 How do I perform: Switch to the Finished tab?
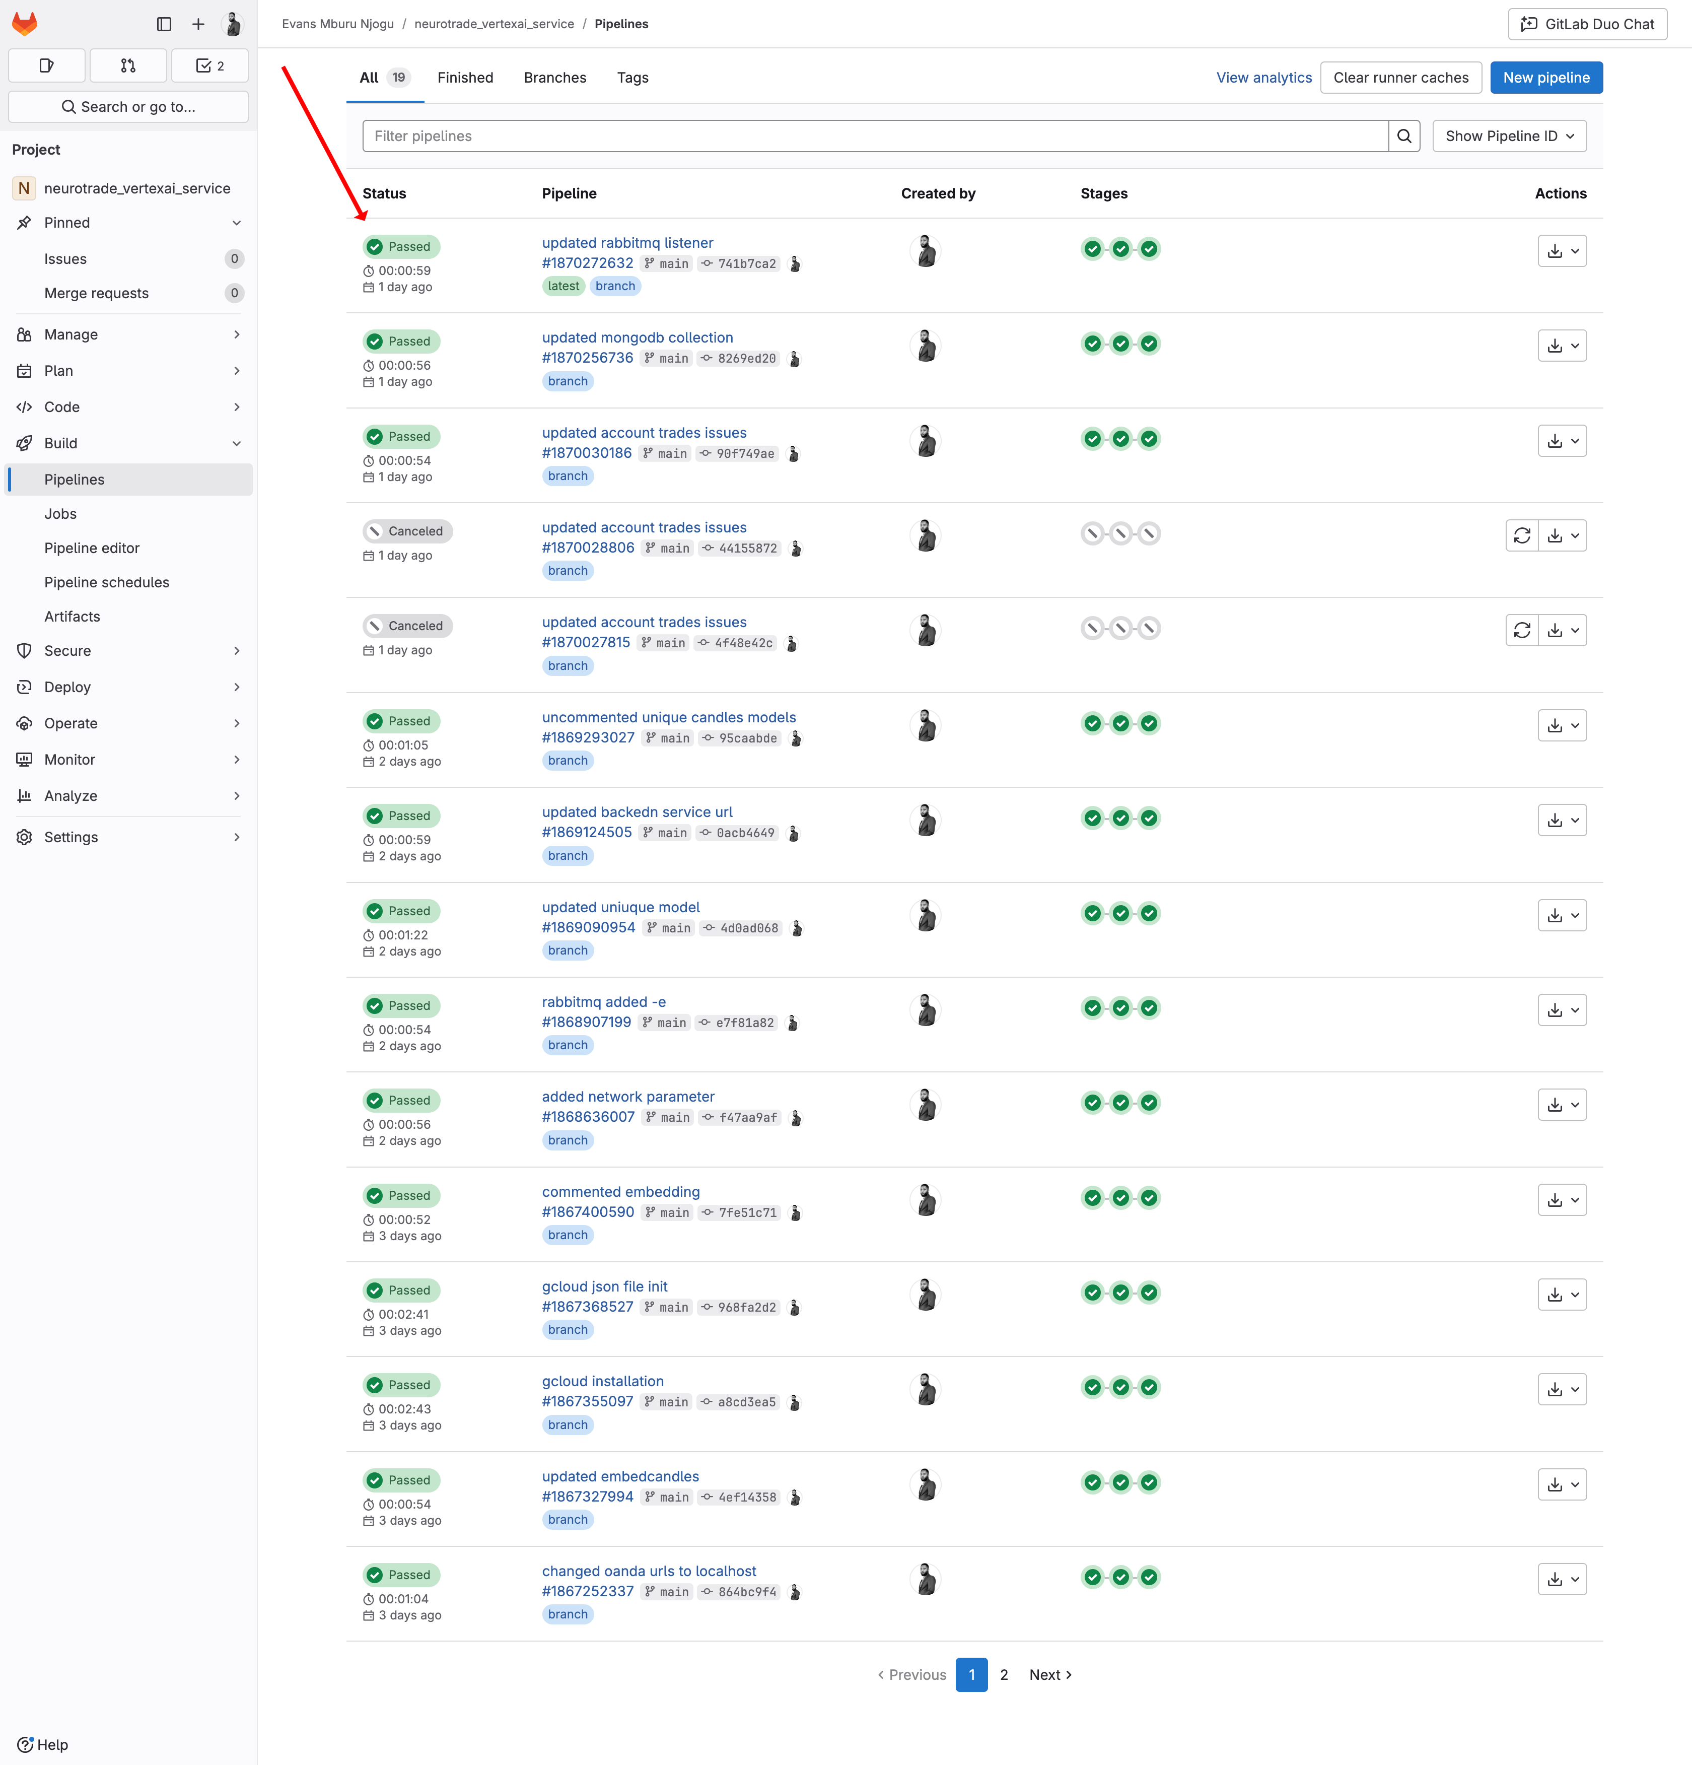(465, 78)
